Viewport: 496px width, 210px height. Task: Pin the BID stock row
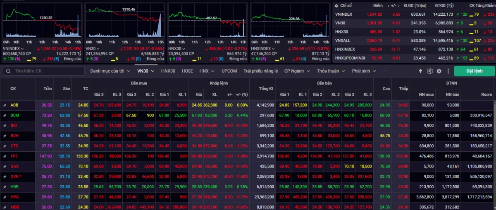click(5, 125)
